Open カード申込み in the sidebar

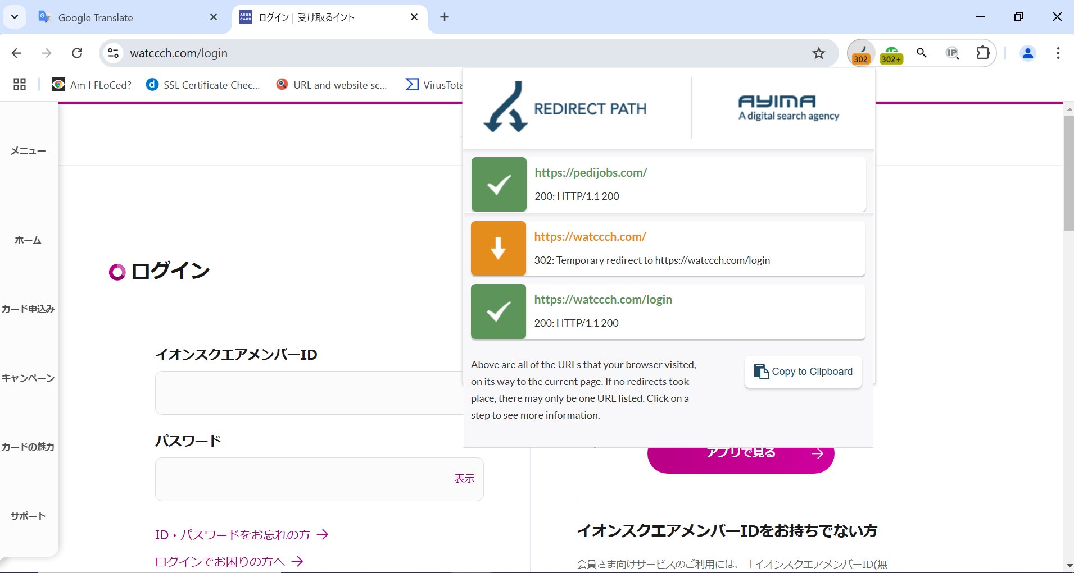point(28,309)
